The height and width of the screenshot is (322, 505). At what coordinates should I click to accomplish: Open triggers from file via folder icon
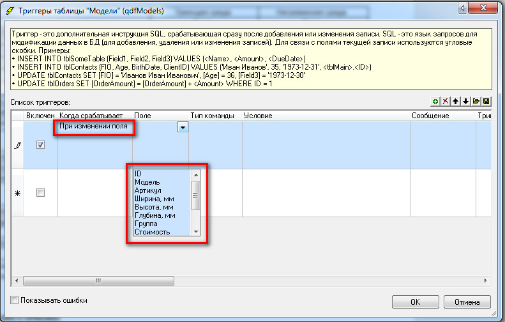point(476,102)
